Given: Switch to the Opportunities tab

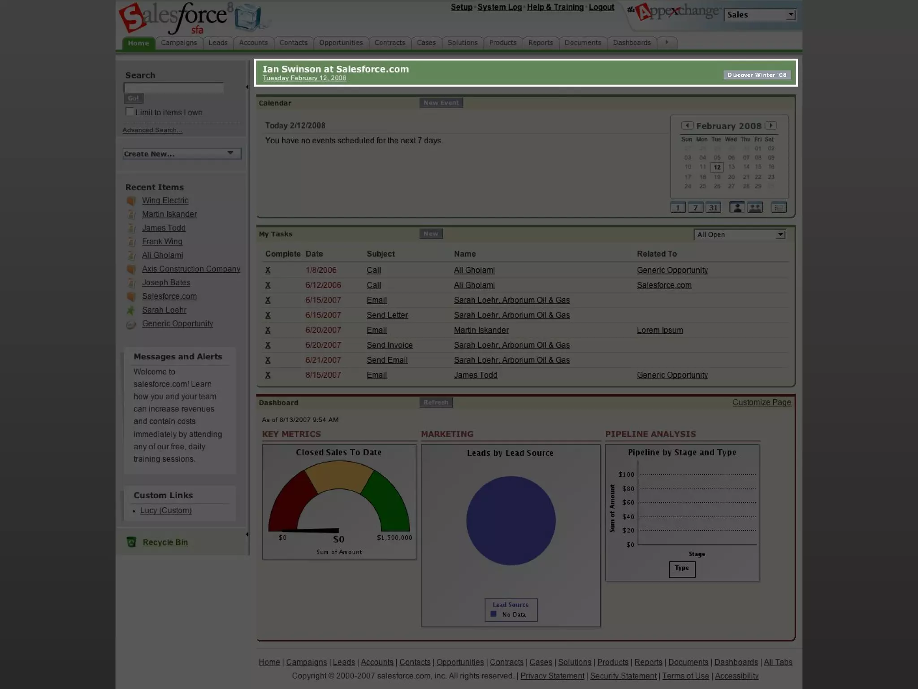Looking at the screenshot, I should pos(341,43).
